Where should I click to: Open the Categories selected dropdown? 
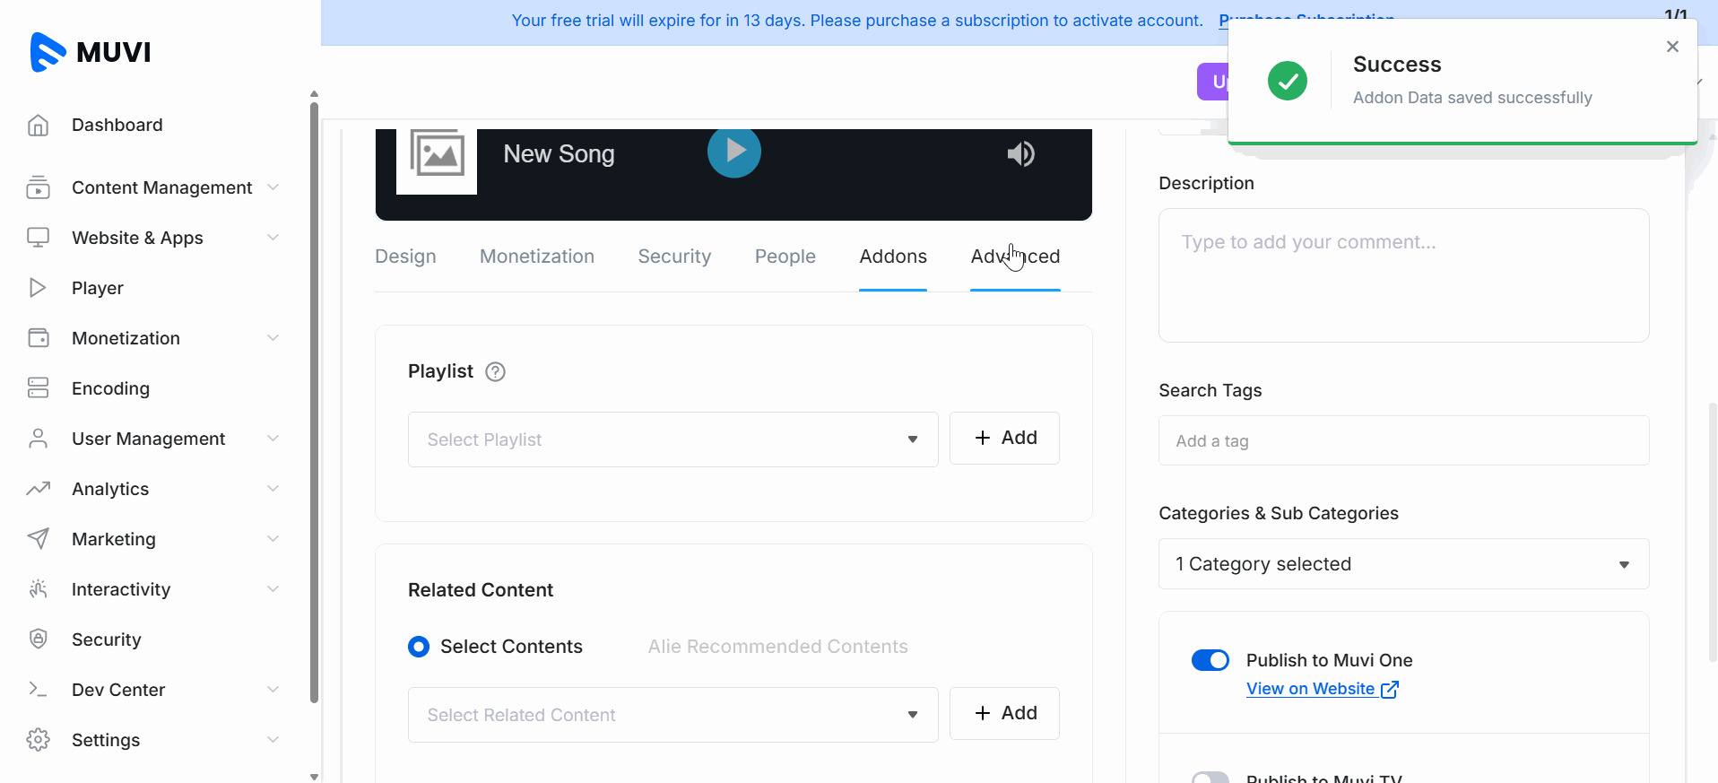tap(1403, 564)
